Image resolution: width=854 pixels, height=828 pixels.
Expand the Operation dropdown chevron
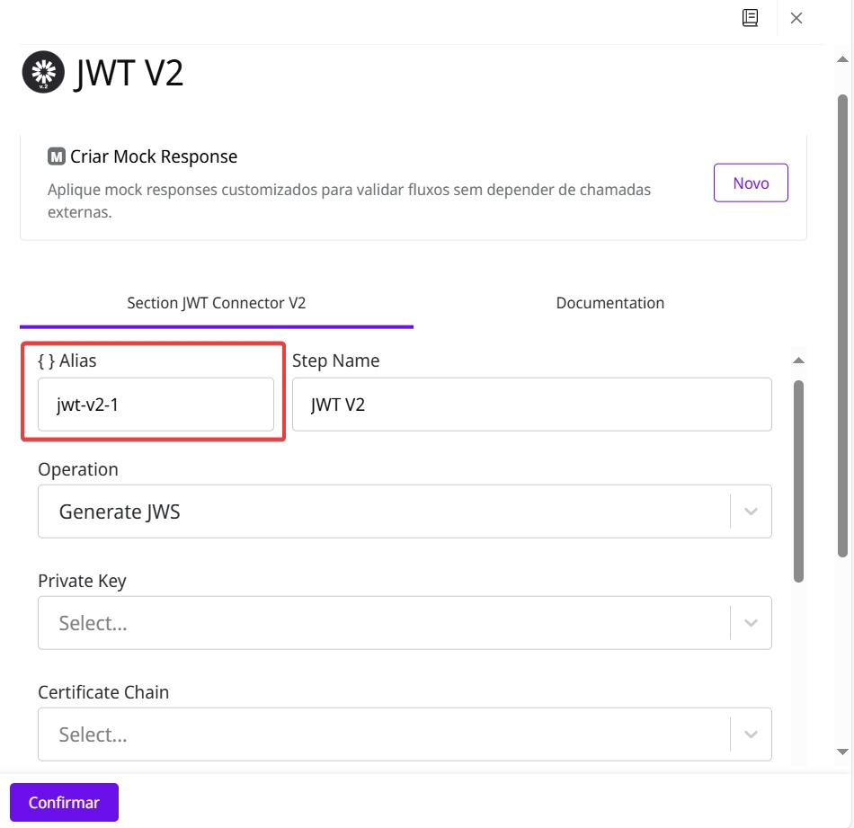[x=751, y=512]
